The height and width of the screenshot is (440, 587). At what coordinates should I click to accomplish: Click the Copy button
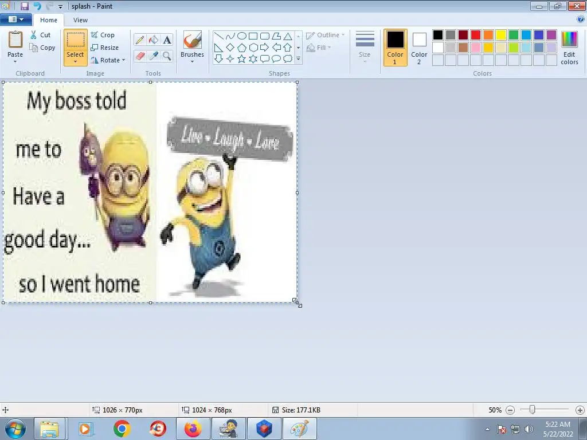coord(42,48)
